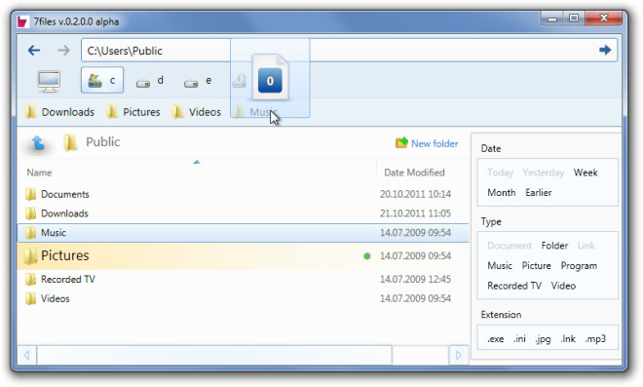
Task: Sort by Name column header
Action: (x=39, y=173)
